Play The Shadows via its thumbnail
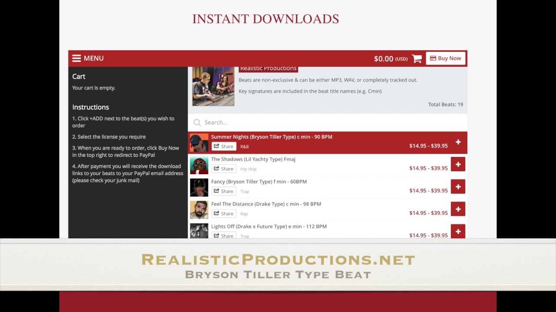This screenshot has height=312, width=556. click(199, 165)
